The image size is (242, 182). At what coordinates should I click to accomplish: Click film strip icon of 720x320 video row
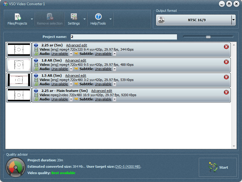tap(36, 49)
